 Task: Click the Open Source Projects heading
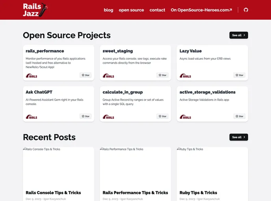pos(67,35)
